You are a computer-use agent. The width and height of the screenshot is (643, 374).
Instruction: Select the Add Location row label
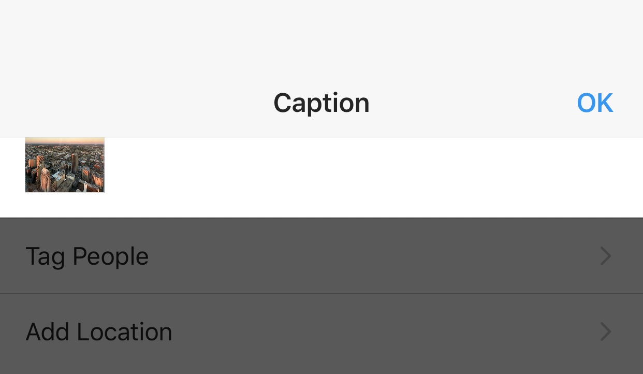(99, 332)
